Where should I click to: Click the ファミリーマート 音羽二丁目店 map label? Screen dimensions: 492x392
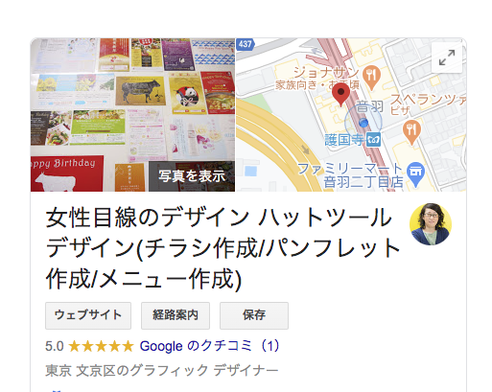[351, 175]
